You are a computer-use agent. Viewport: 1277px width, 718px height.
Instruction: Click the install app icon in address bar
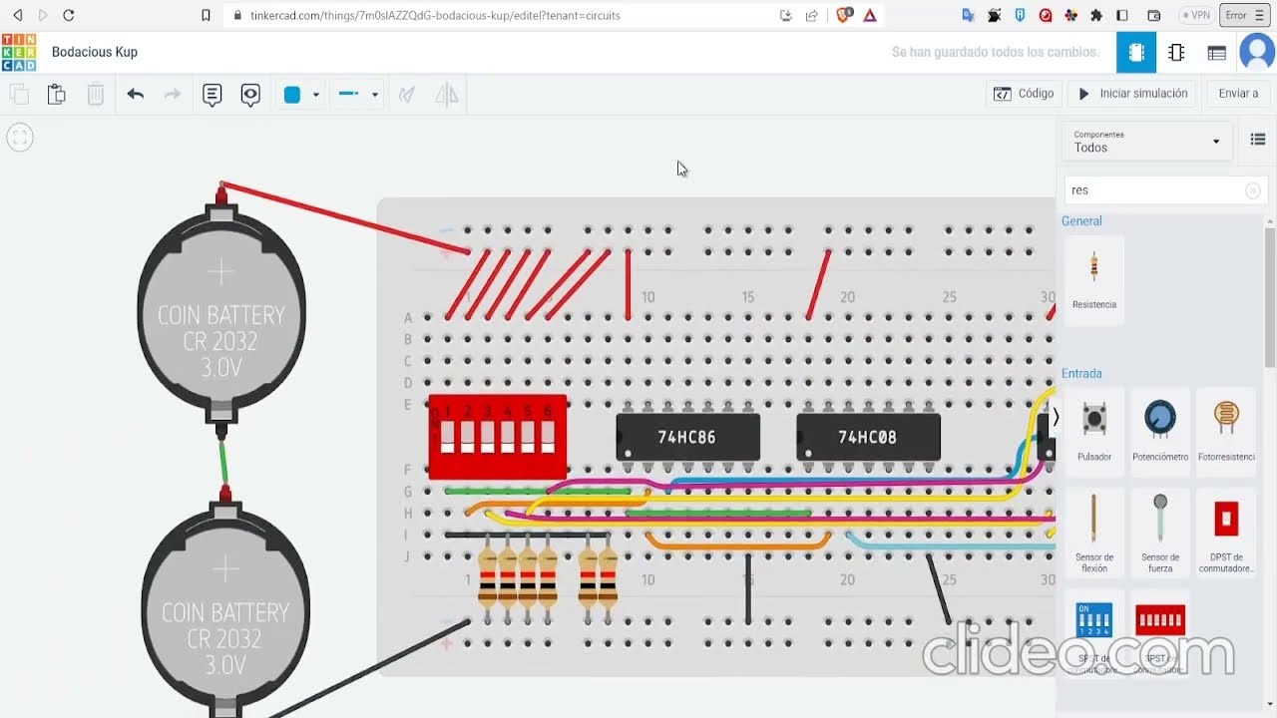[x=786, y=15]
